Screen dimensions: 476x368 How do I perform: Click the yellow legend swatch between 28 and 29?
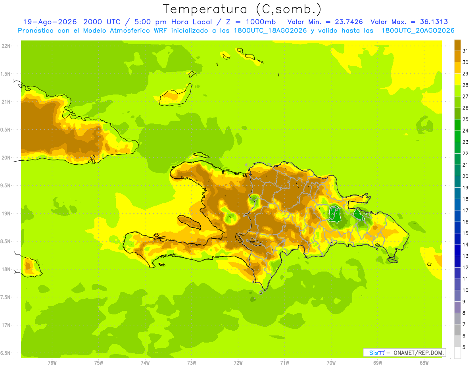pos(457,79)
